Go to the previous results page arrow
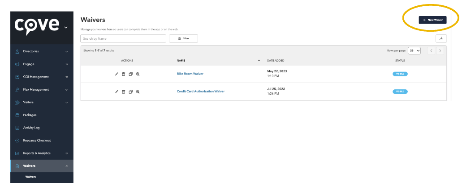 tap(432, 51)
